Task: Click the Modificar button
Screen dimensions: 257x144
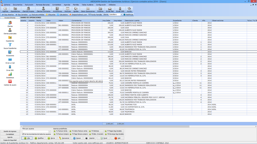Action: tap(39, 138)
